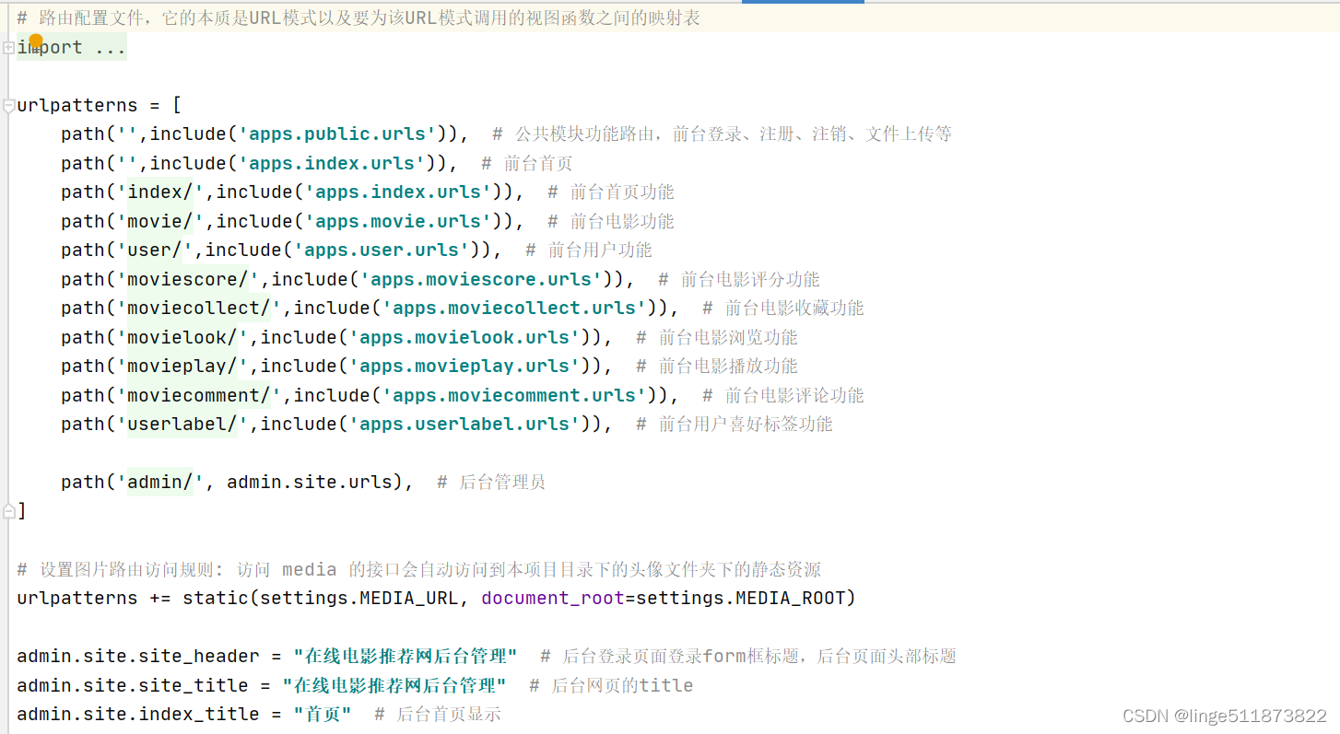
Task: Collapse the urlpatterns list fold marker
Action: [x=8, y=105]
